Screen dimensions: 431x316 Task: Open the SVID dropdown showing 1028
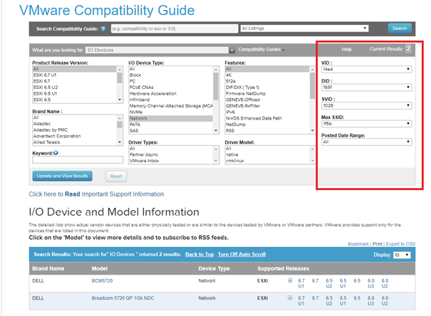[366, 105]
